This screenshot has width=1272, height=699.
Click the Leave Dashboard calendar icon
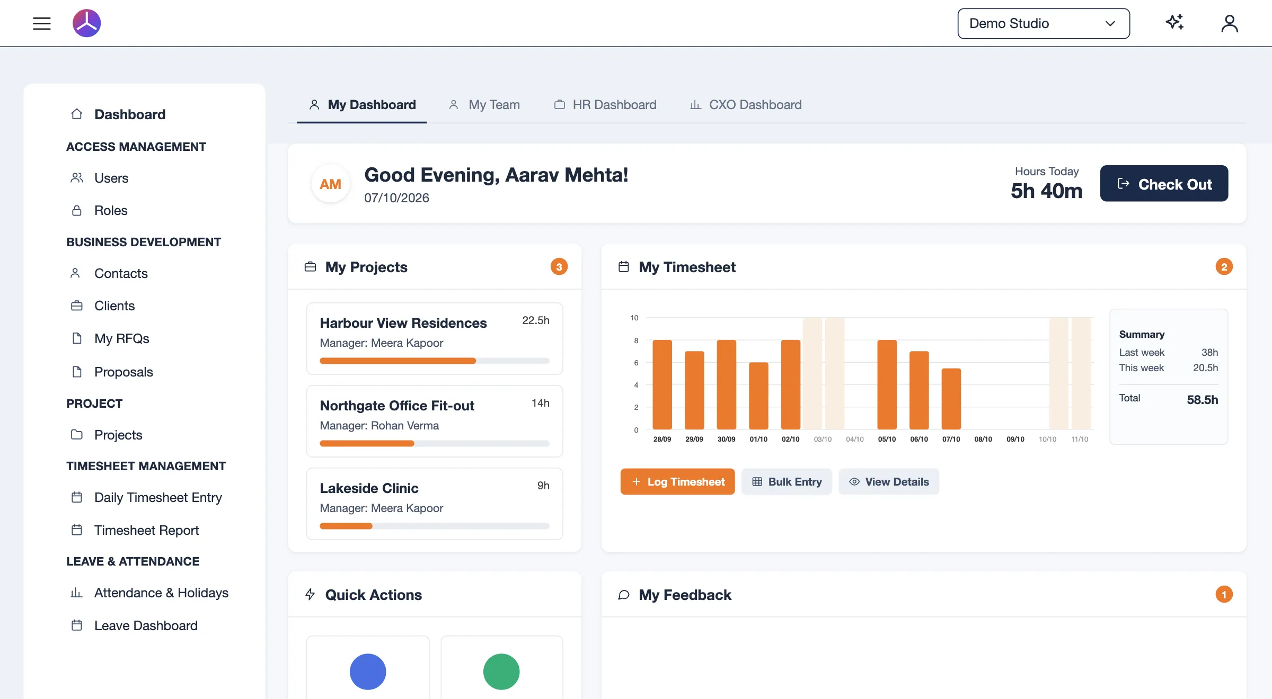coord(77,625)
